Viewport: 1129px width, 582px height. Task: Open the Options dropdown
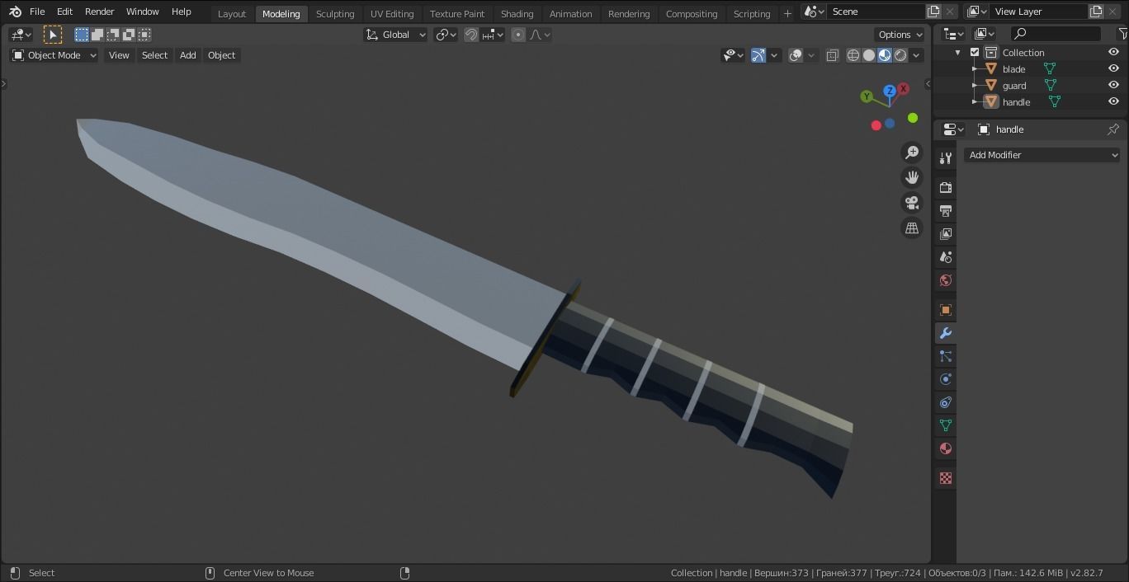900,35
